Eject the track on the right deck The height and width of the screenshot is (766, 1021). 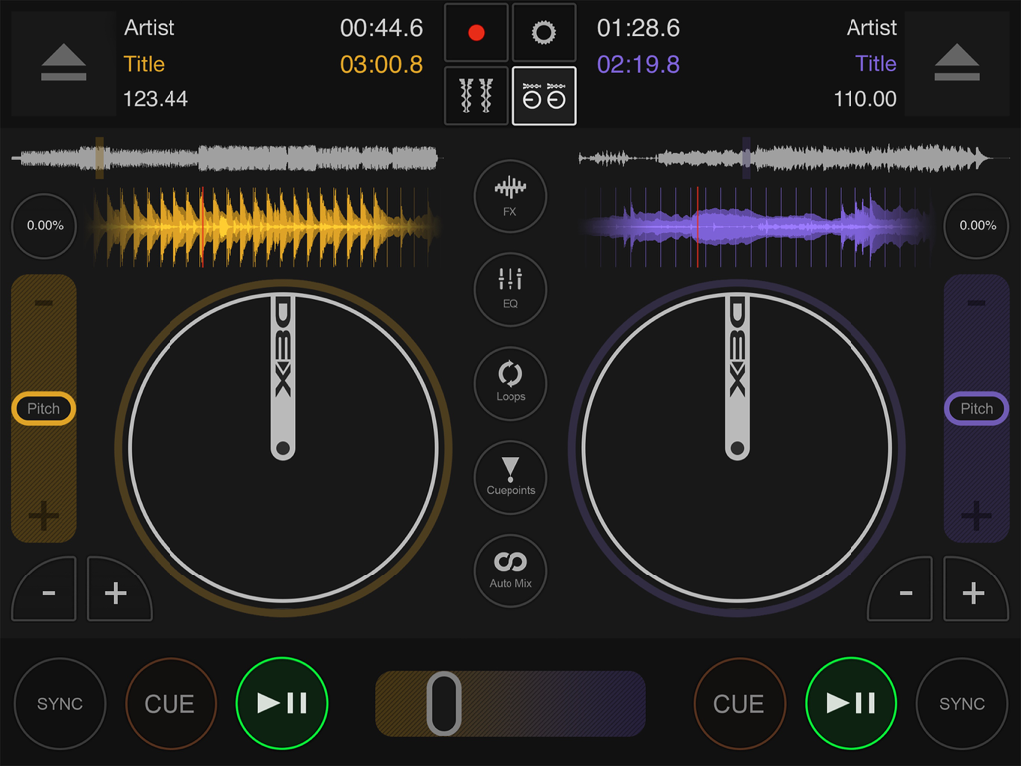957,62
